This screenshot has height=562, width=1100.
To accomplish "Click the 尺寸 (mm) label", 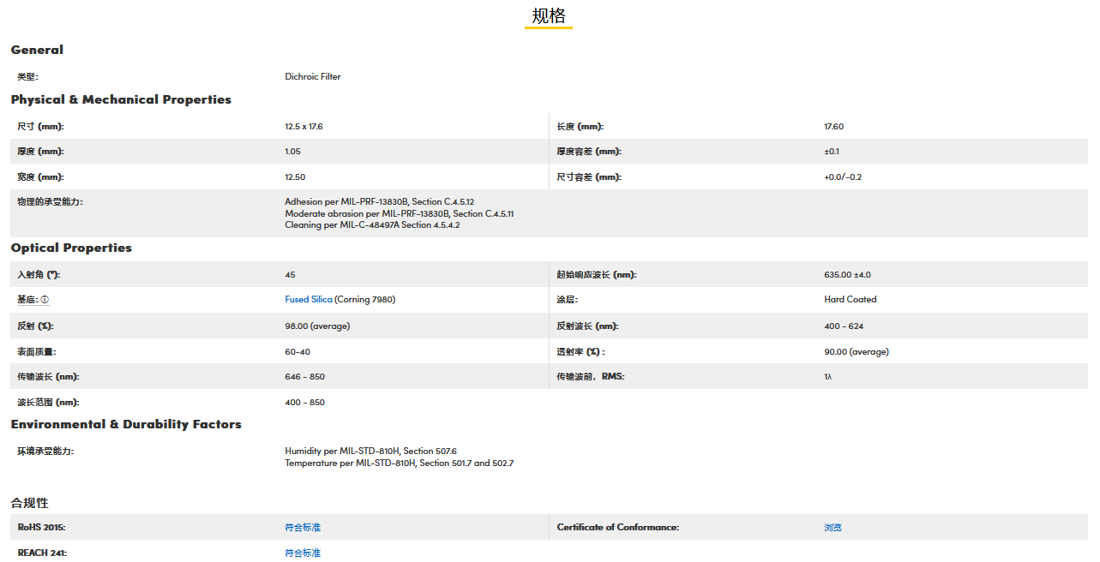I will tap(41, 127).
